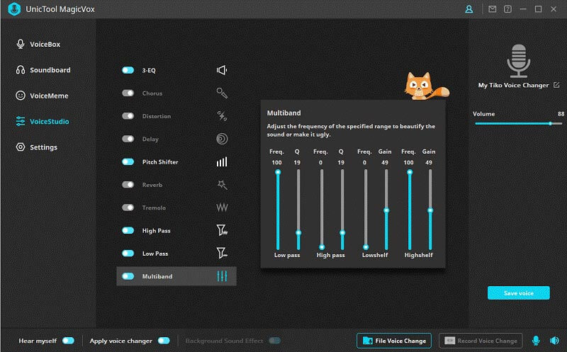Click the Low pass Freq. slider
This screenshot has height=352, width=567.
(278, 210)
